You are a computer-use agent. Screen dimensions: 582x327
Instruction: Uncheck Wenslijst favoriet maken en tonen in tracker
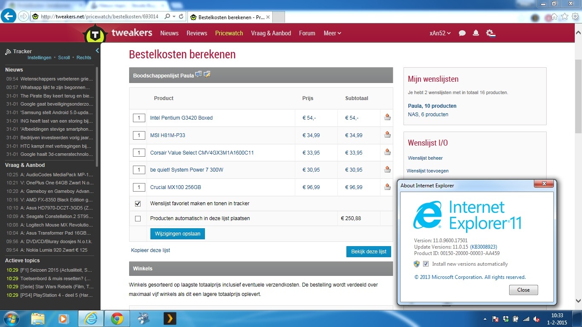tap(138, 204)
